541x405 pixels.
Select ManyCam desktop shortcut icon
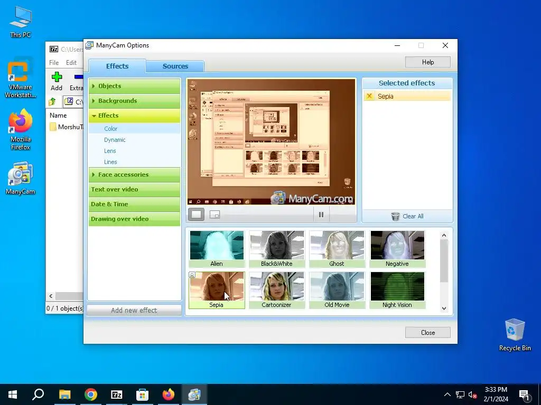21,178
